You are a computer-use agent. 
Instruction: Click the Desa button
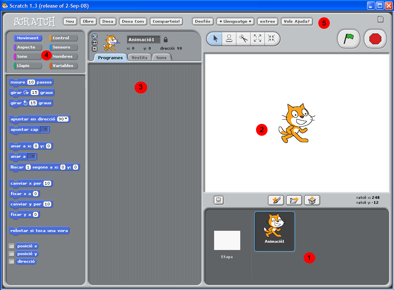[x=108, y=22]
